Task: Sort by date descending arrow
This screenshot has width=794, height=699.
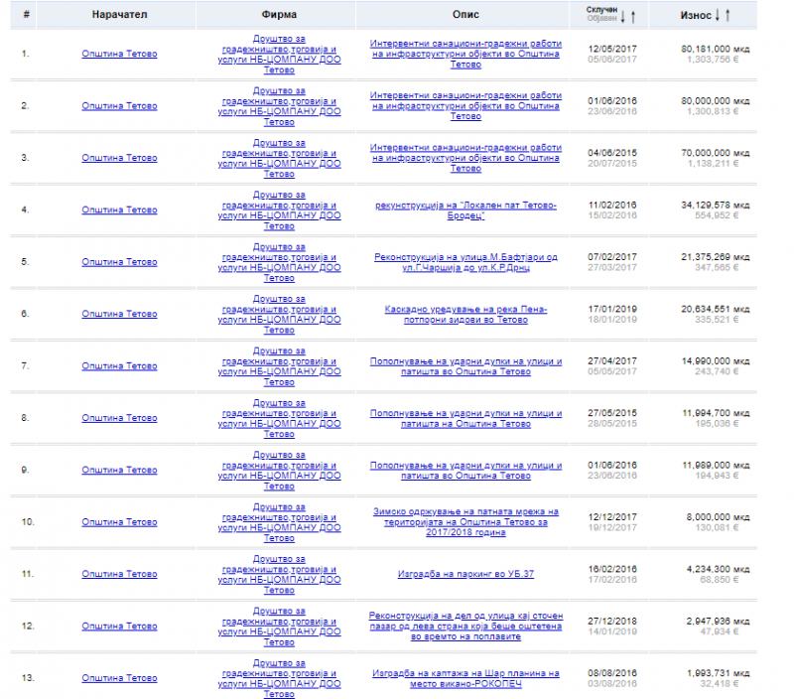Action: point(624,16)
